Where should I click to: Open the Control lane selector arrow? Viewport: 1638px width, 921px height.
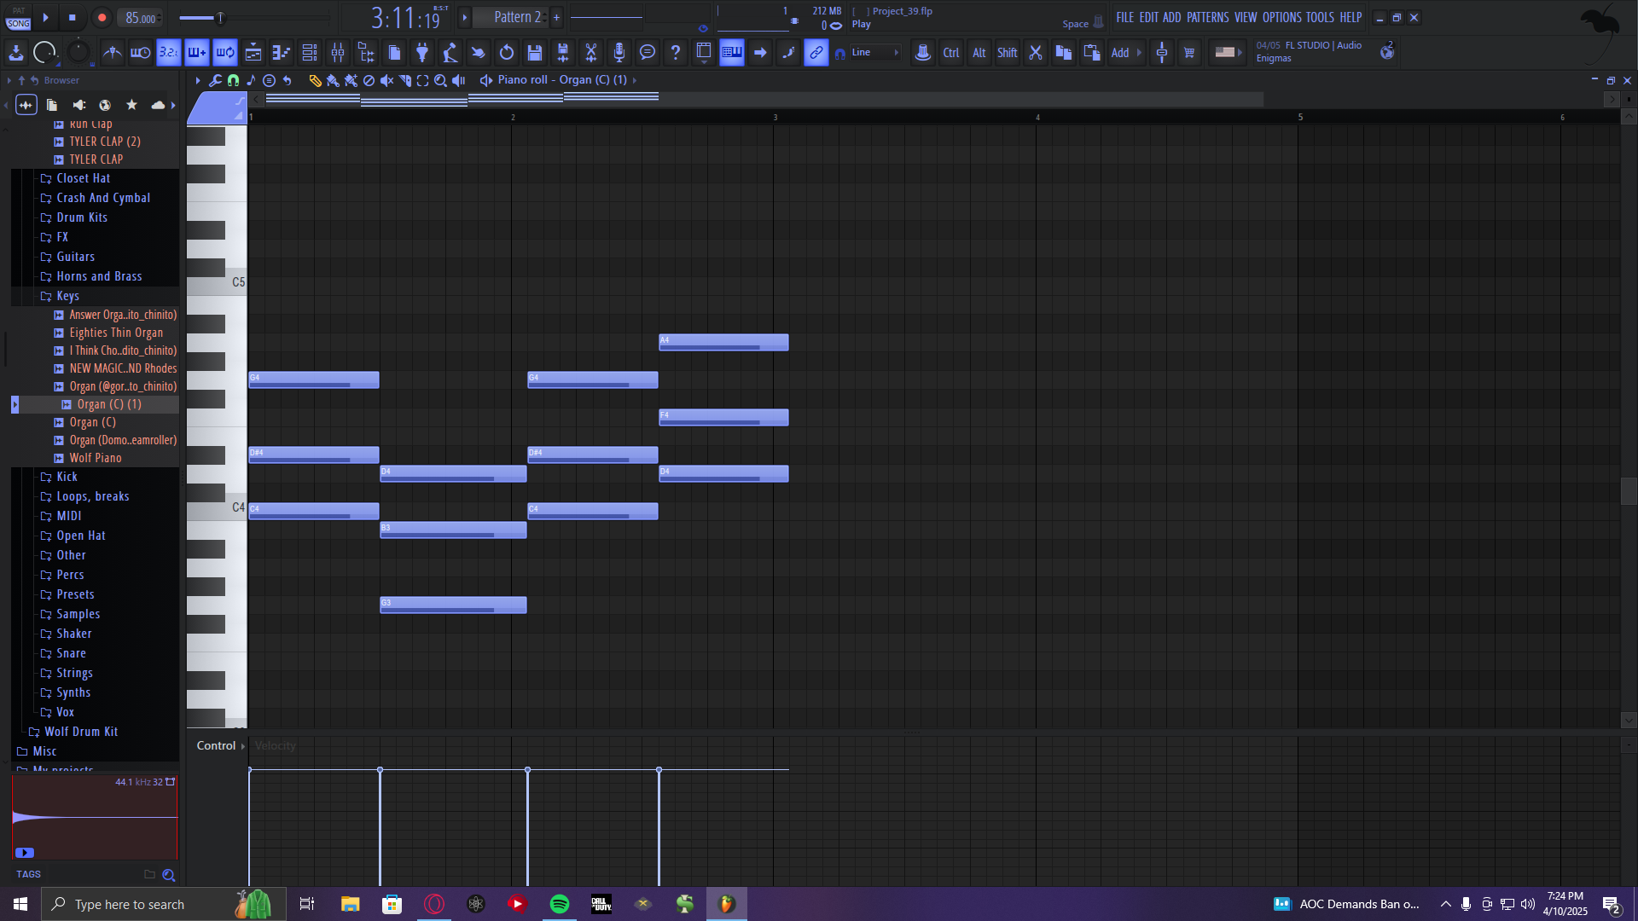pos(243,746)
